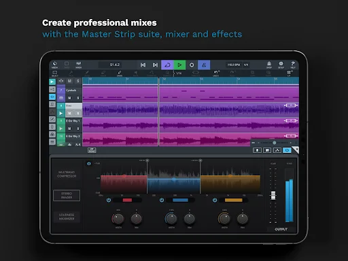348x261 pixels.
Task: Open the quantize 1/16 value selector
Action: click(179, 73)
